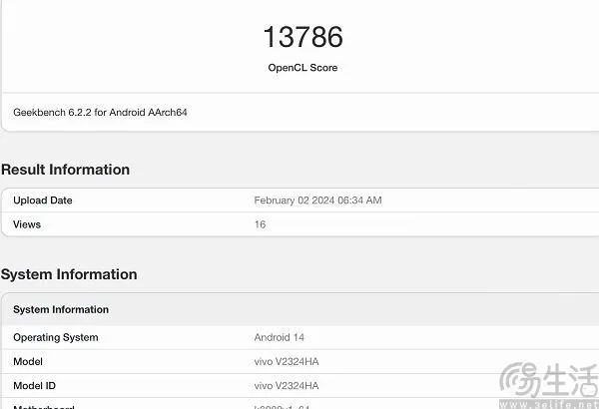This screenshot has width=599, height=409.
Task: Select the Model ID row label
Action: pyautogui.click(x=36, y=385)
